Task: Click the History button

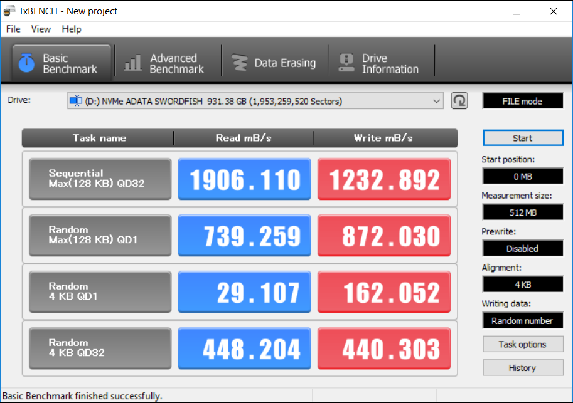Action: click(x=522, y=368)
